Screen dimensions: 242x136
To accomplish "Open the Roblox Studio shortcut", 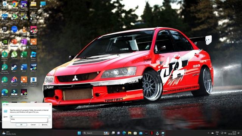I will click(x=33, y=56).
